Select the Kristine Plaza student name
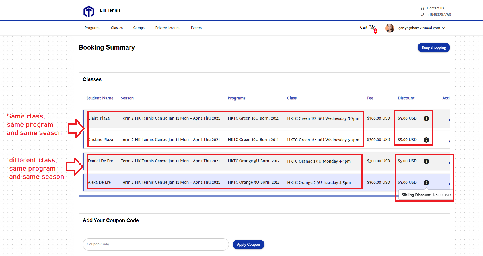 pyautogui.click(x=100, y=140)
